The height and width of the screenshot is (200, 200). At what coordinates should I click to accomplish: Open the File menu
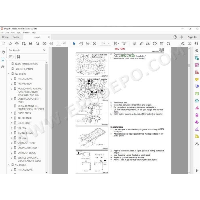2,33
